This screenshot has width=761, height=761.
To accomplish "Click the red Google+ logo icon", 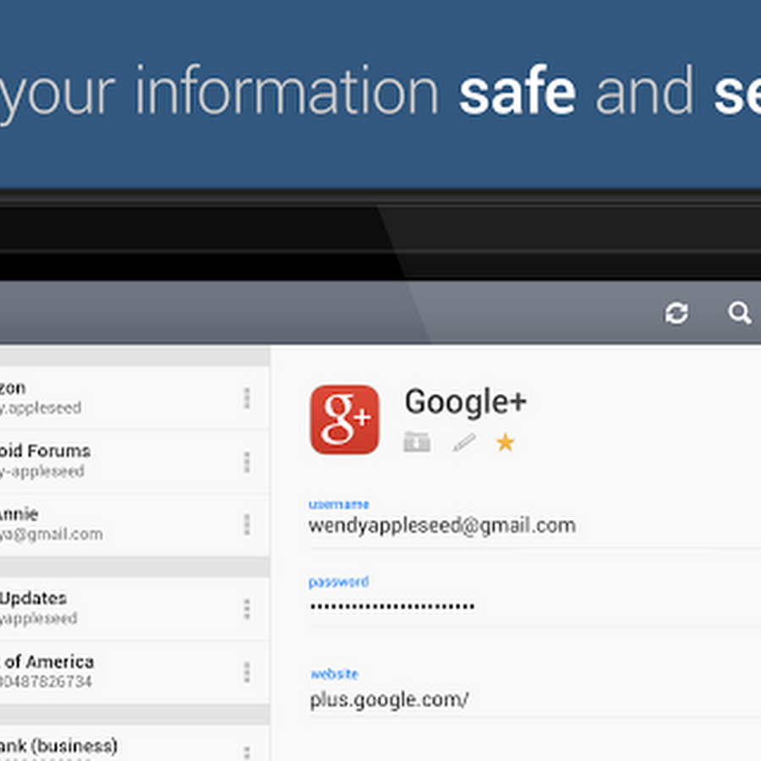I will coord(344,419).
